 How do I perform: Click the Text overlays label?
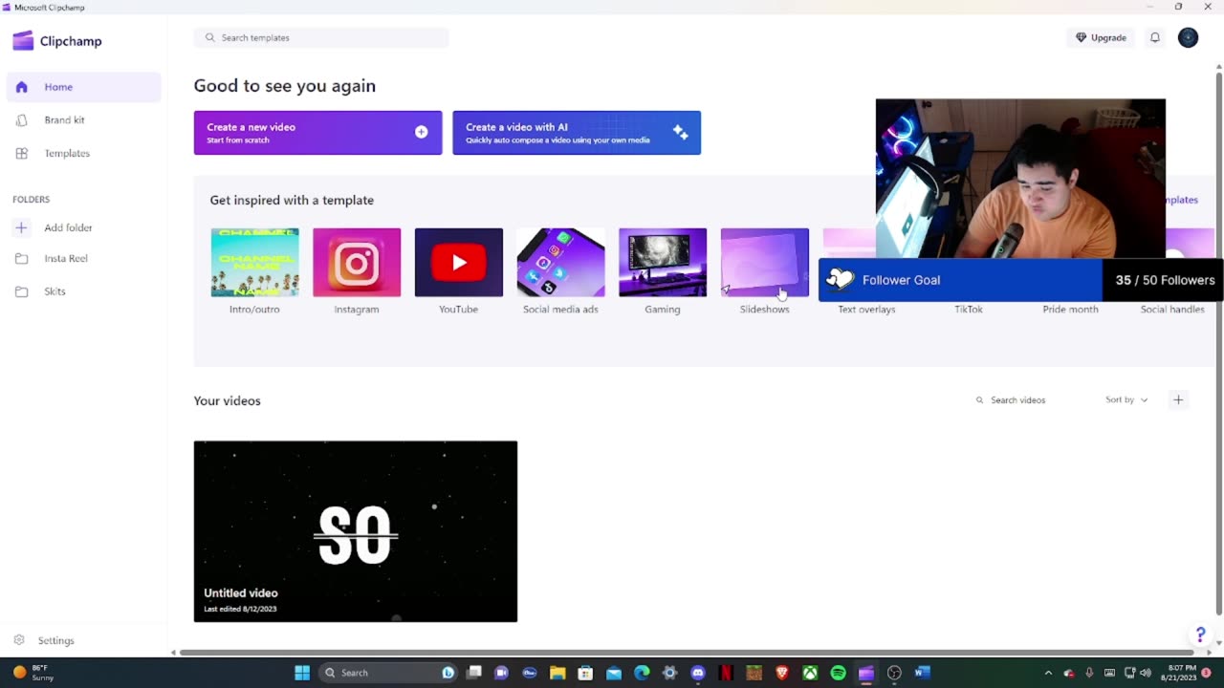click(866, 310)
